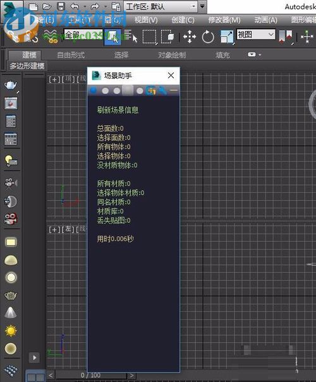Expand the 多边形建模 panel
This screenshot has height=382, width=316.
tap(27, 66)
